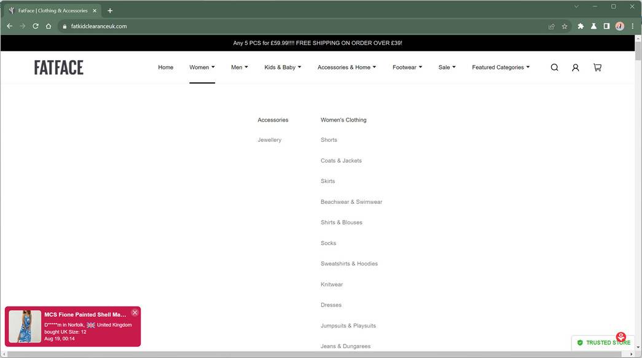The height and width of the screenshot is (358, 642).
Task: Close the FatFace browser tab
Action: (95, 10)
